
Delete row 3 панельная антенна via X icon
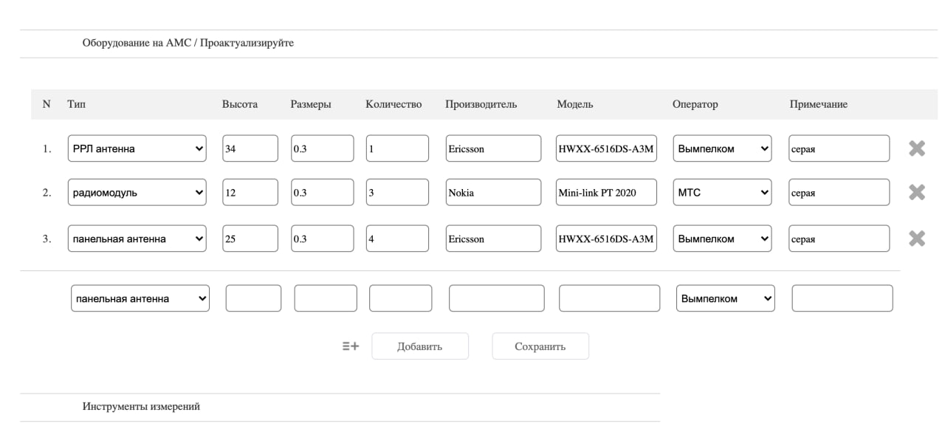pos(917,238)
